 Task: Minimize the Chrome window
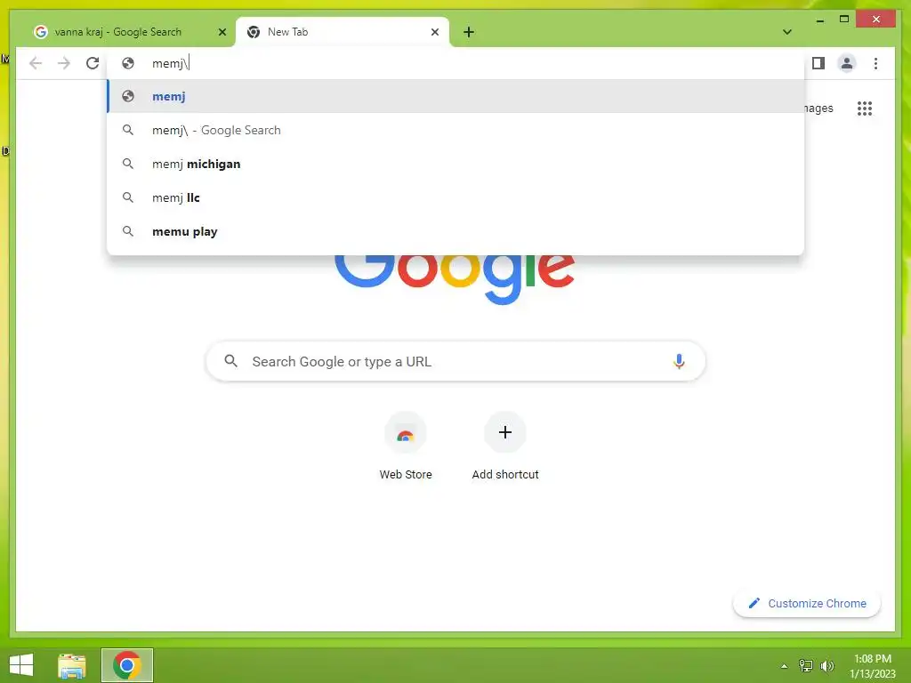point(819,20)
